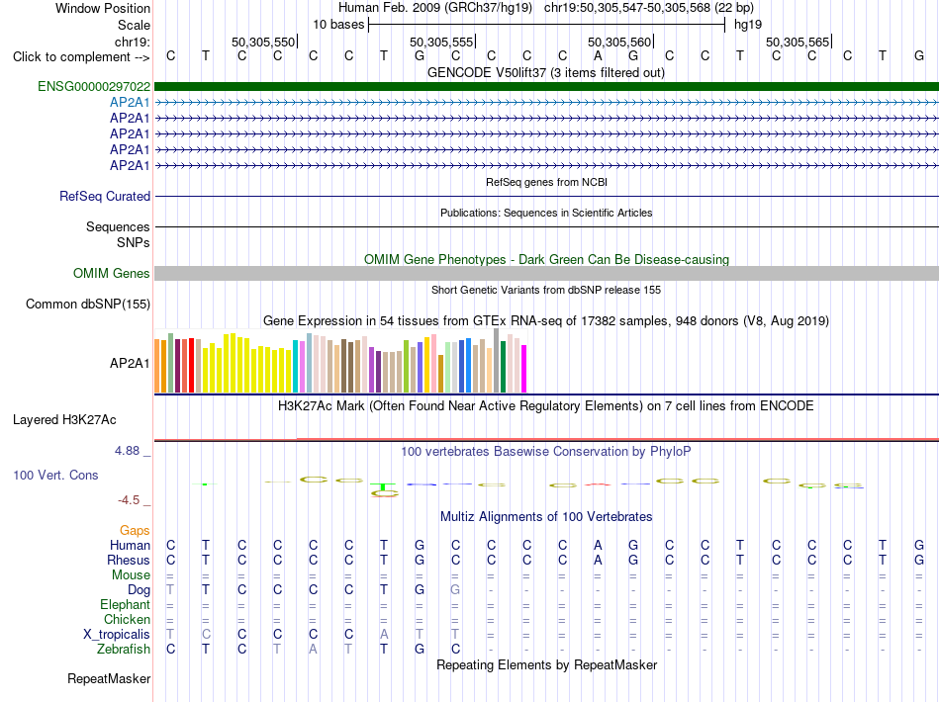Click the magenta bar in GTEx expression chart

[524, 369]
